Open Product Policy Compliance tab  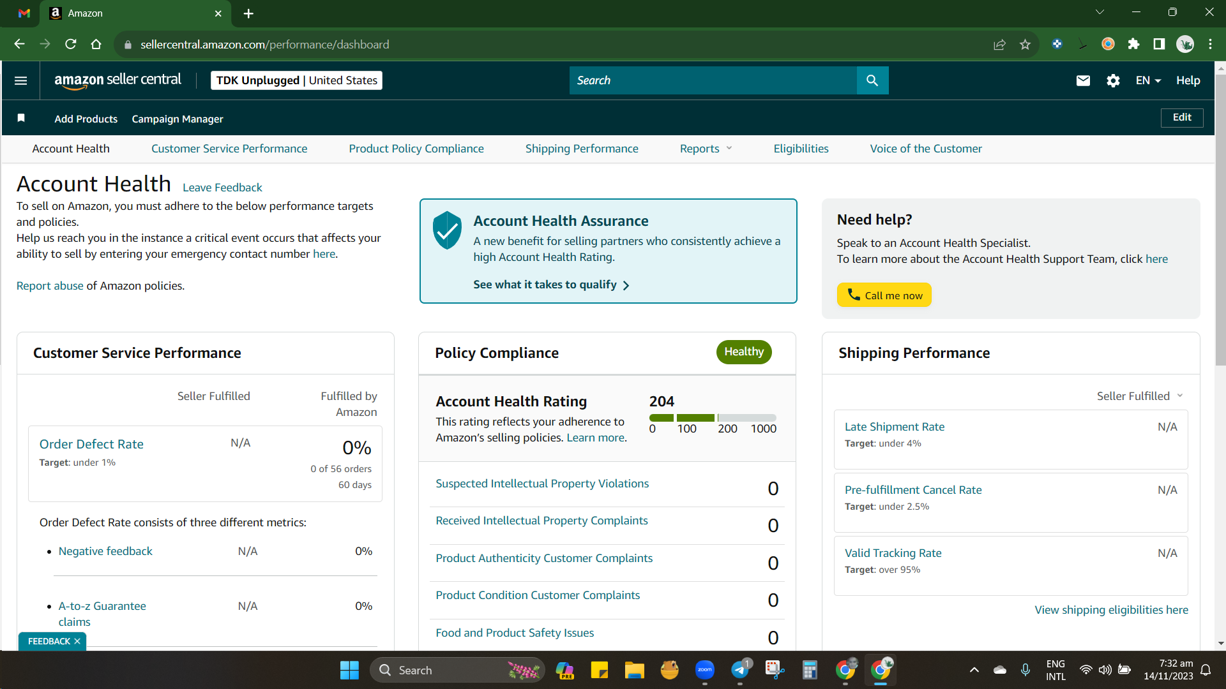pos(416,149)
